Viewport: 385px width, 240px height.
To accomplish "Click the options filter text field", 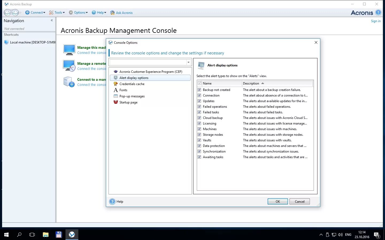I will [x=148, y=62].
